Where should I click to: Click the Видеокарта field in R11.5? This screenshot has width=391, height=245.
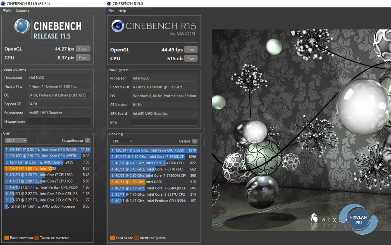pos(59,113)
